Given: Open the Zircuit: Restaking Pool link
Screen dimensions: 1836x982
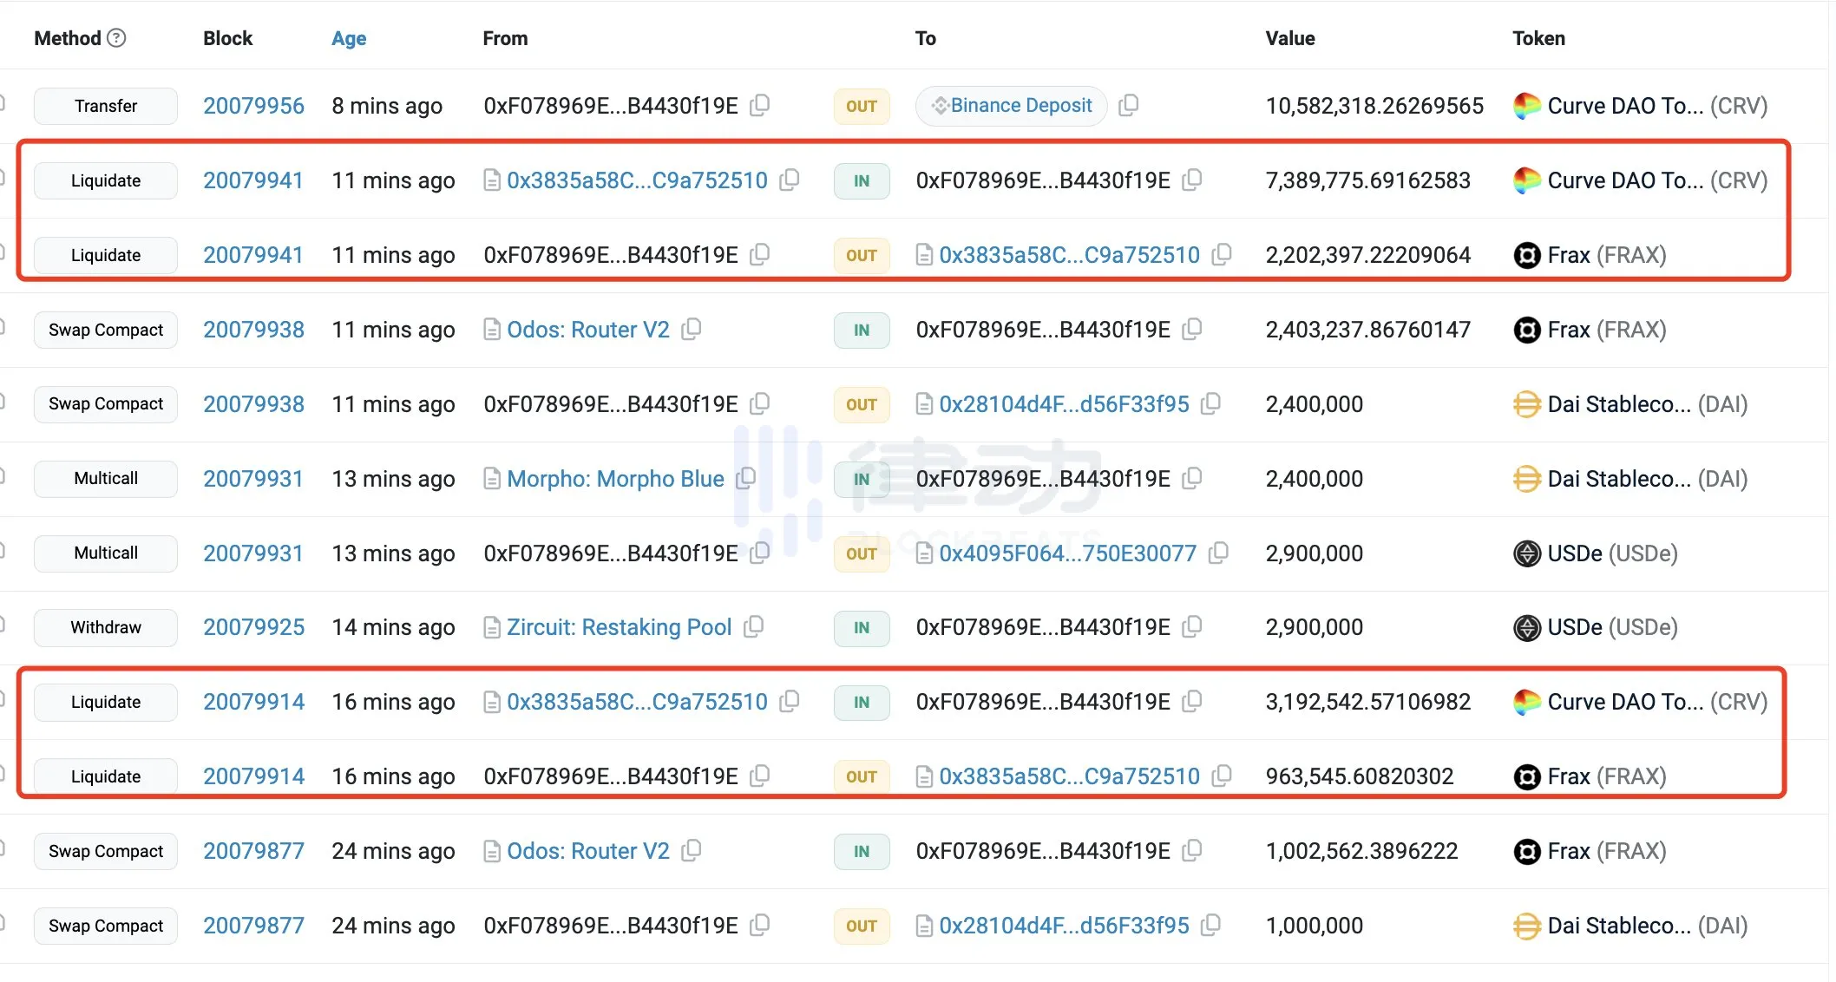Looking at the screenshot, I should pyautogui.click(x=619, y=627).
